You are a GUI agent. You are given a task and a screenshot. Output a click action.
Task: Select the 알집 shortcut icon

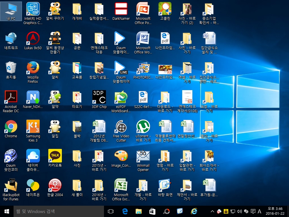click(x=55, y=129)
